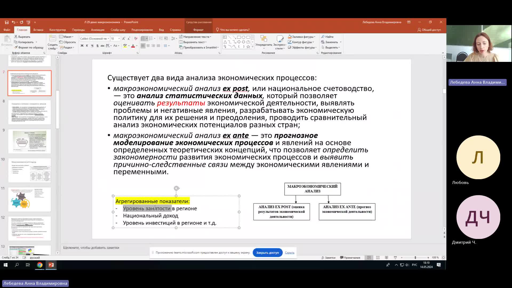Save presentation via the floppy disk icon

[x=7, y=22]
